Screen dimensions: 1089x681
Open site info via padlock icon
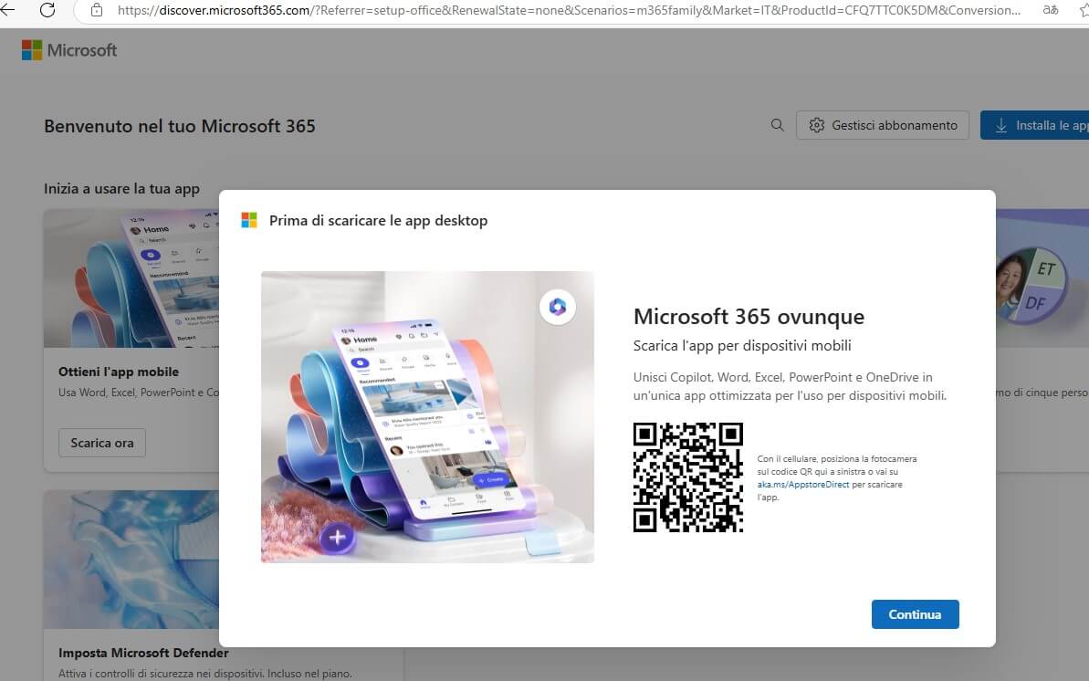point(97,11)
